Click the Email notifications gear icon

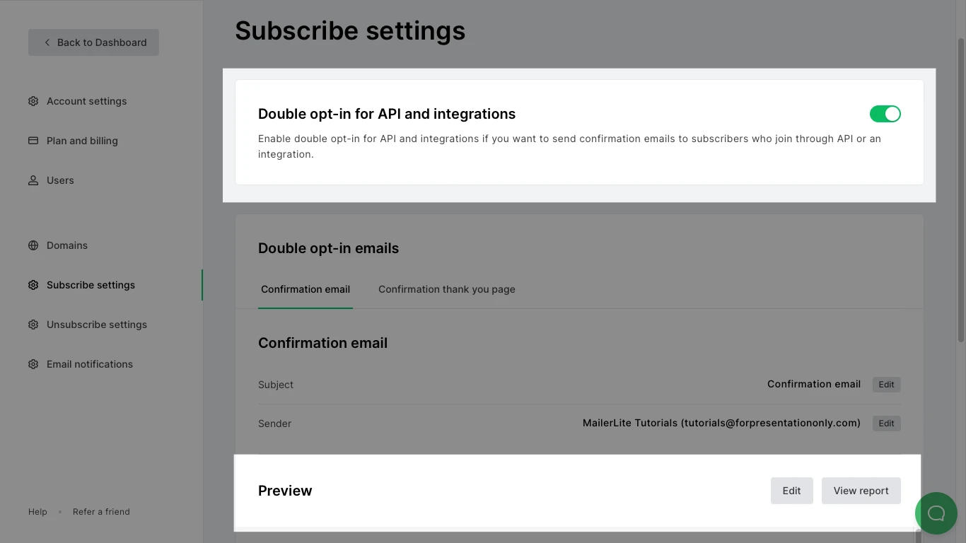click(x=33, y=364)
